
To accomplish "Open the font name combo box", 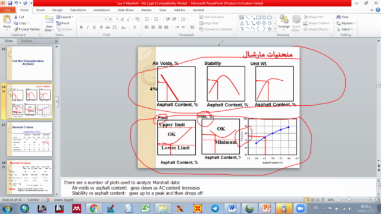I will point(93,19).
